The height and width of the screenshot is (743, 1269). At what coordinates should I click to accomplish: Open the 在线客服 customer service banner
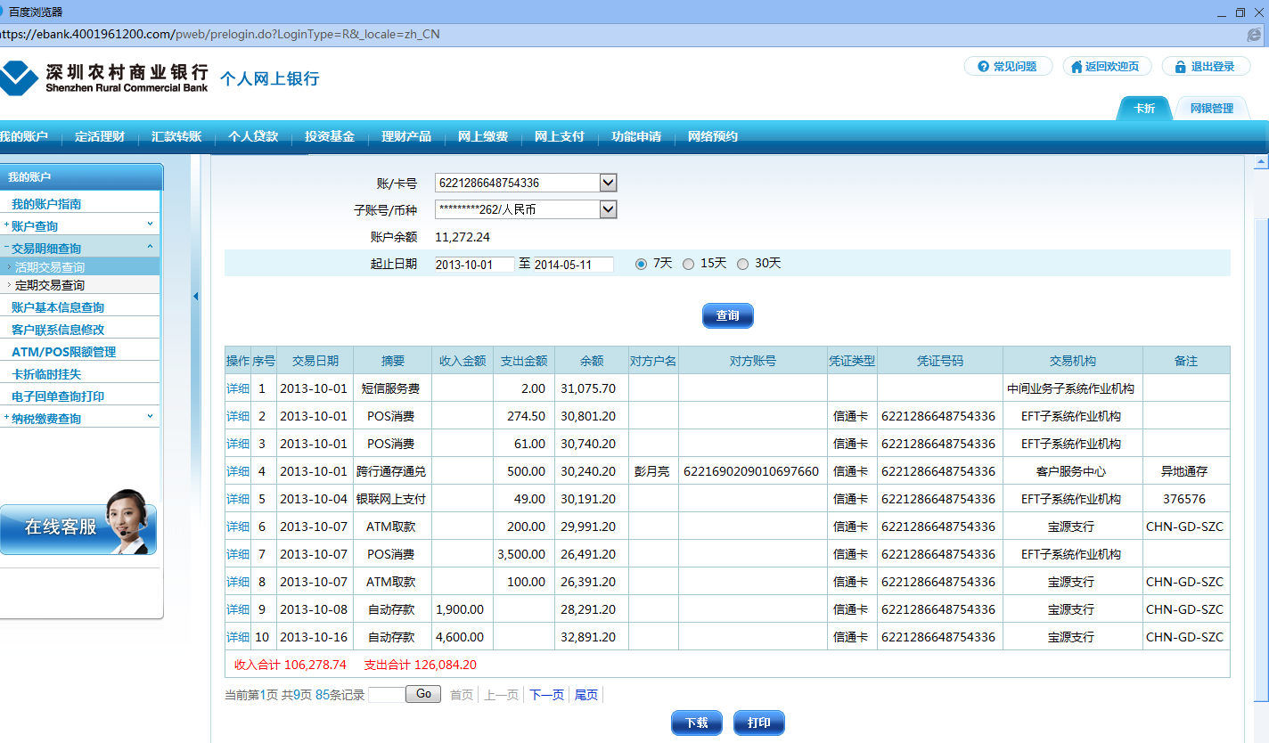coord(78,527)
